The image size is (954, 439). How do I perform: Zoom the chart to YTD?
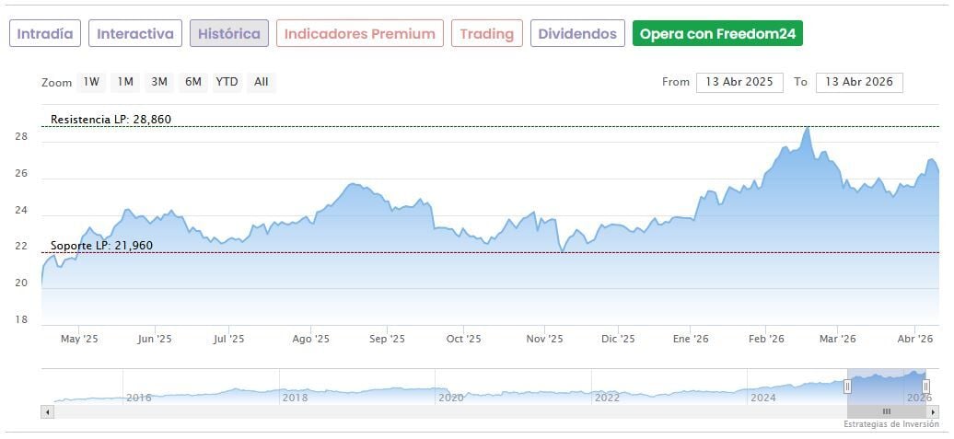[227, 82]
